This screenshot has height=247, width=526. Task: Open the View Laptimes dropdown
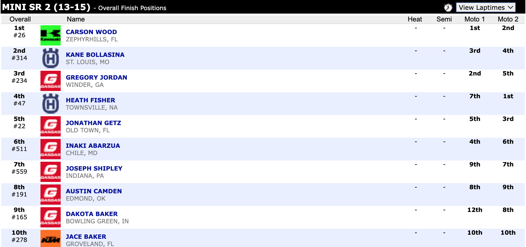tap(486, 8)
